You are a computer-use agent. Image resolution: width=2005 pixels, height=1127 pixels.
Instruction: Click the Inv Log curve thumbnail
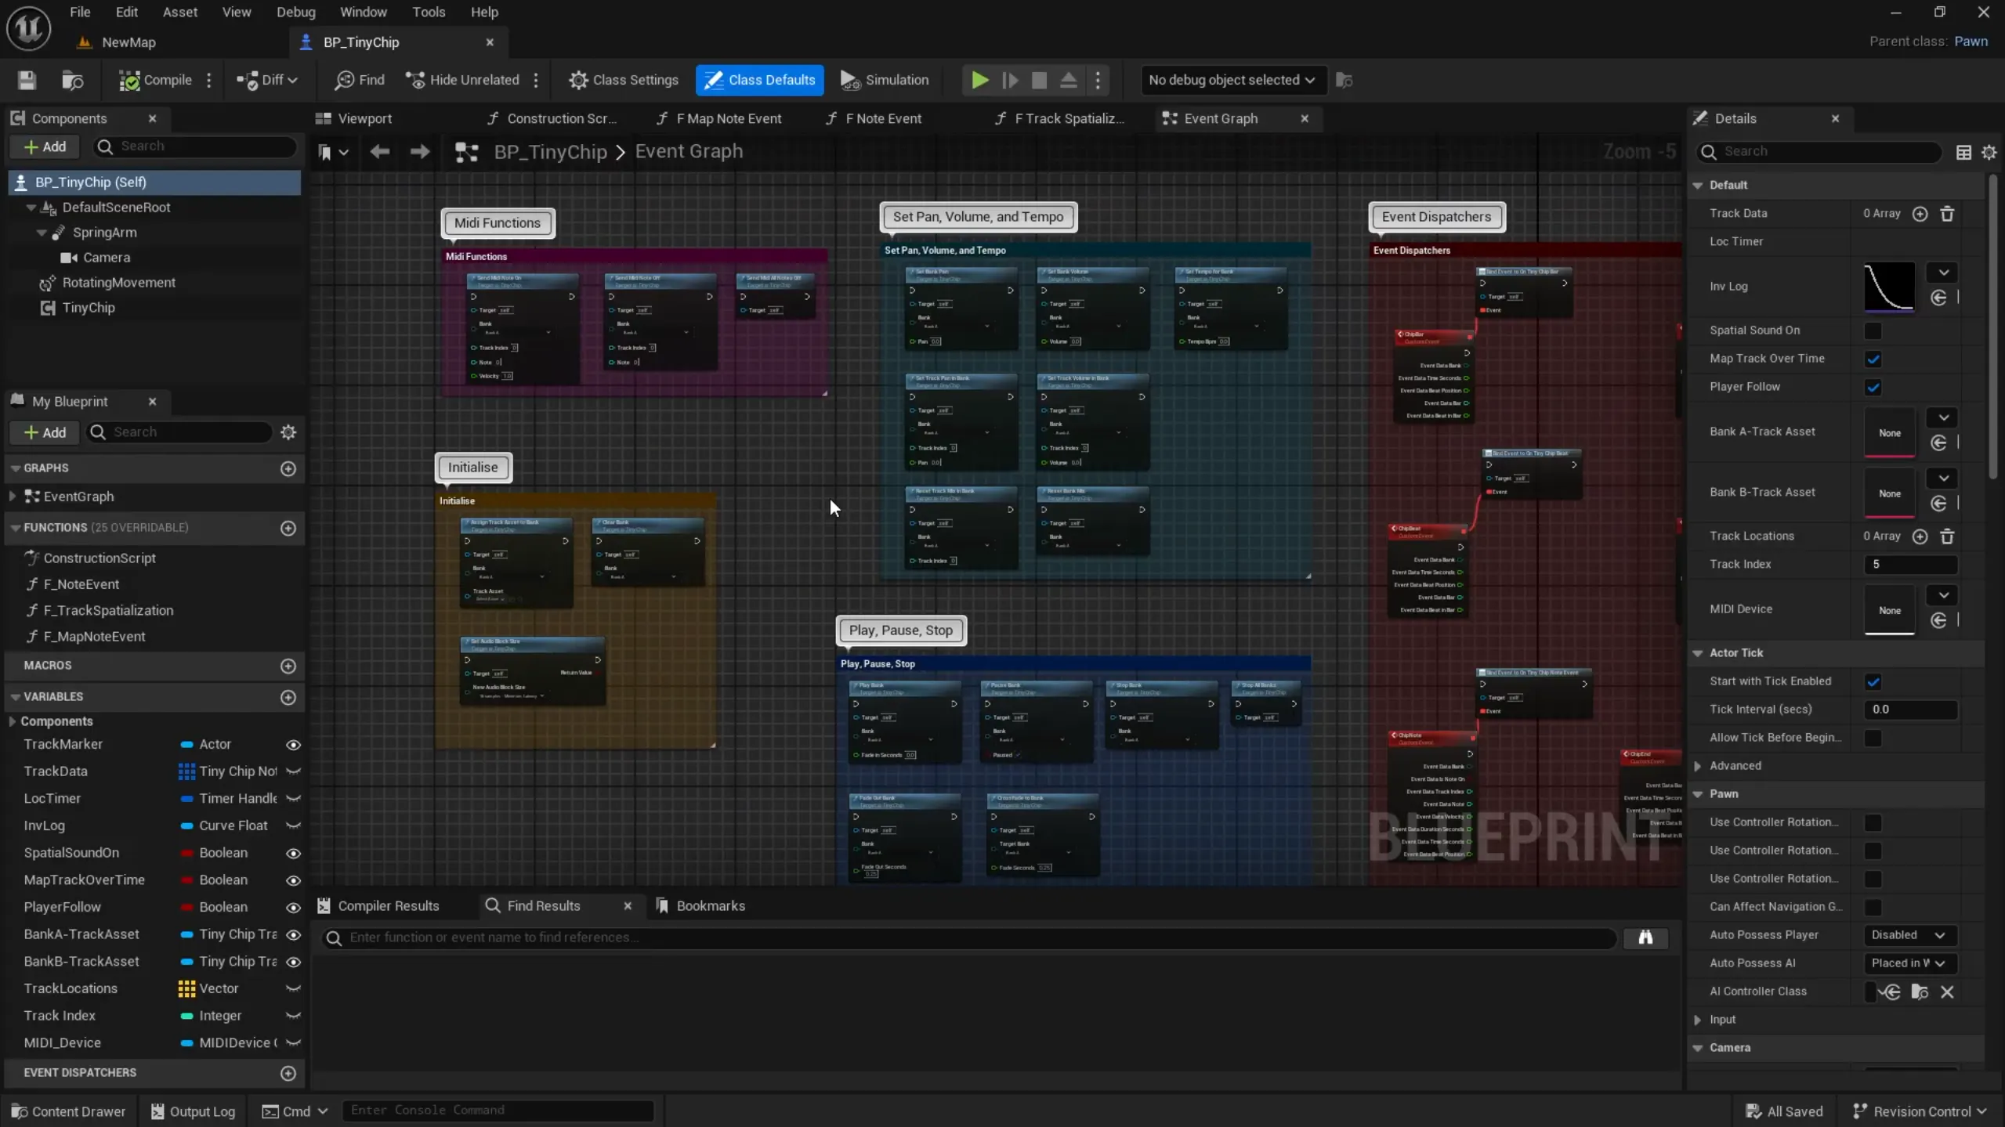[1889, 287]
